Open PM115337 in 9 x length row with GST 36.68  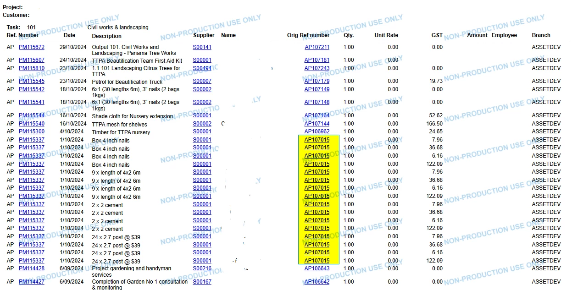pos(32,180)
